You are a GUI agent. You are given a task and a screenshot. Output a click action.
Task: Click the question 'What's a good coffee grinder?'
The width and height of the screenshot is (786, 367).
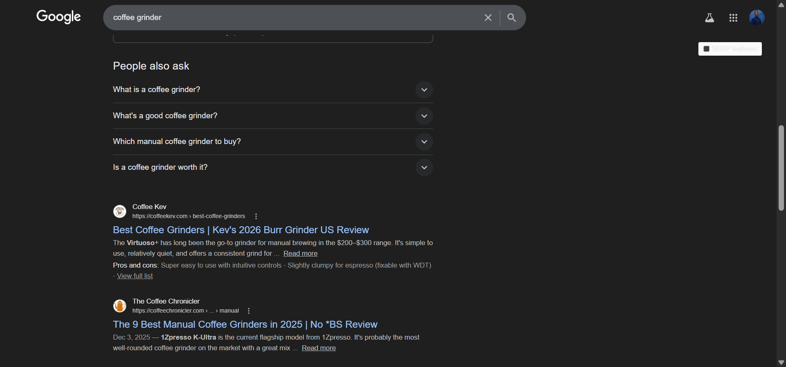pos(165,116)
